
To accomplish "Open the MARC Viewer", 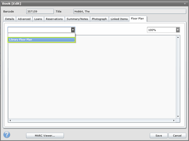I will point(45,136).
